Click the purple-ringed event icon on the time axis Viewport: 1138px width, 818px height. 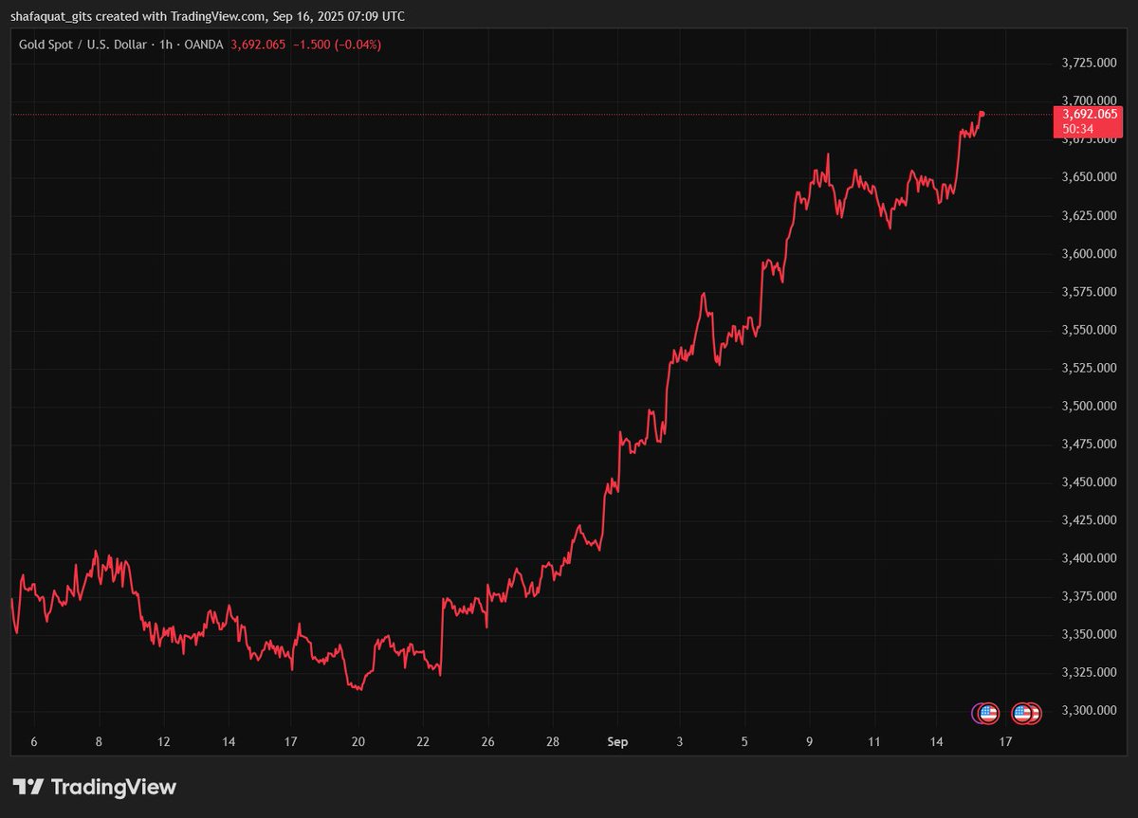pyautogui.click(x=978, y=713)
